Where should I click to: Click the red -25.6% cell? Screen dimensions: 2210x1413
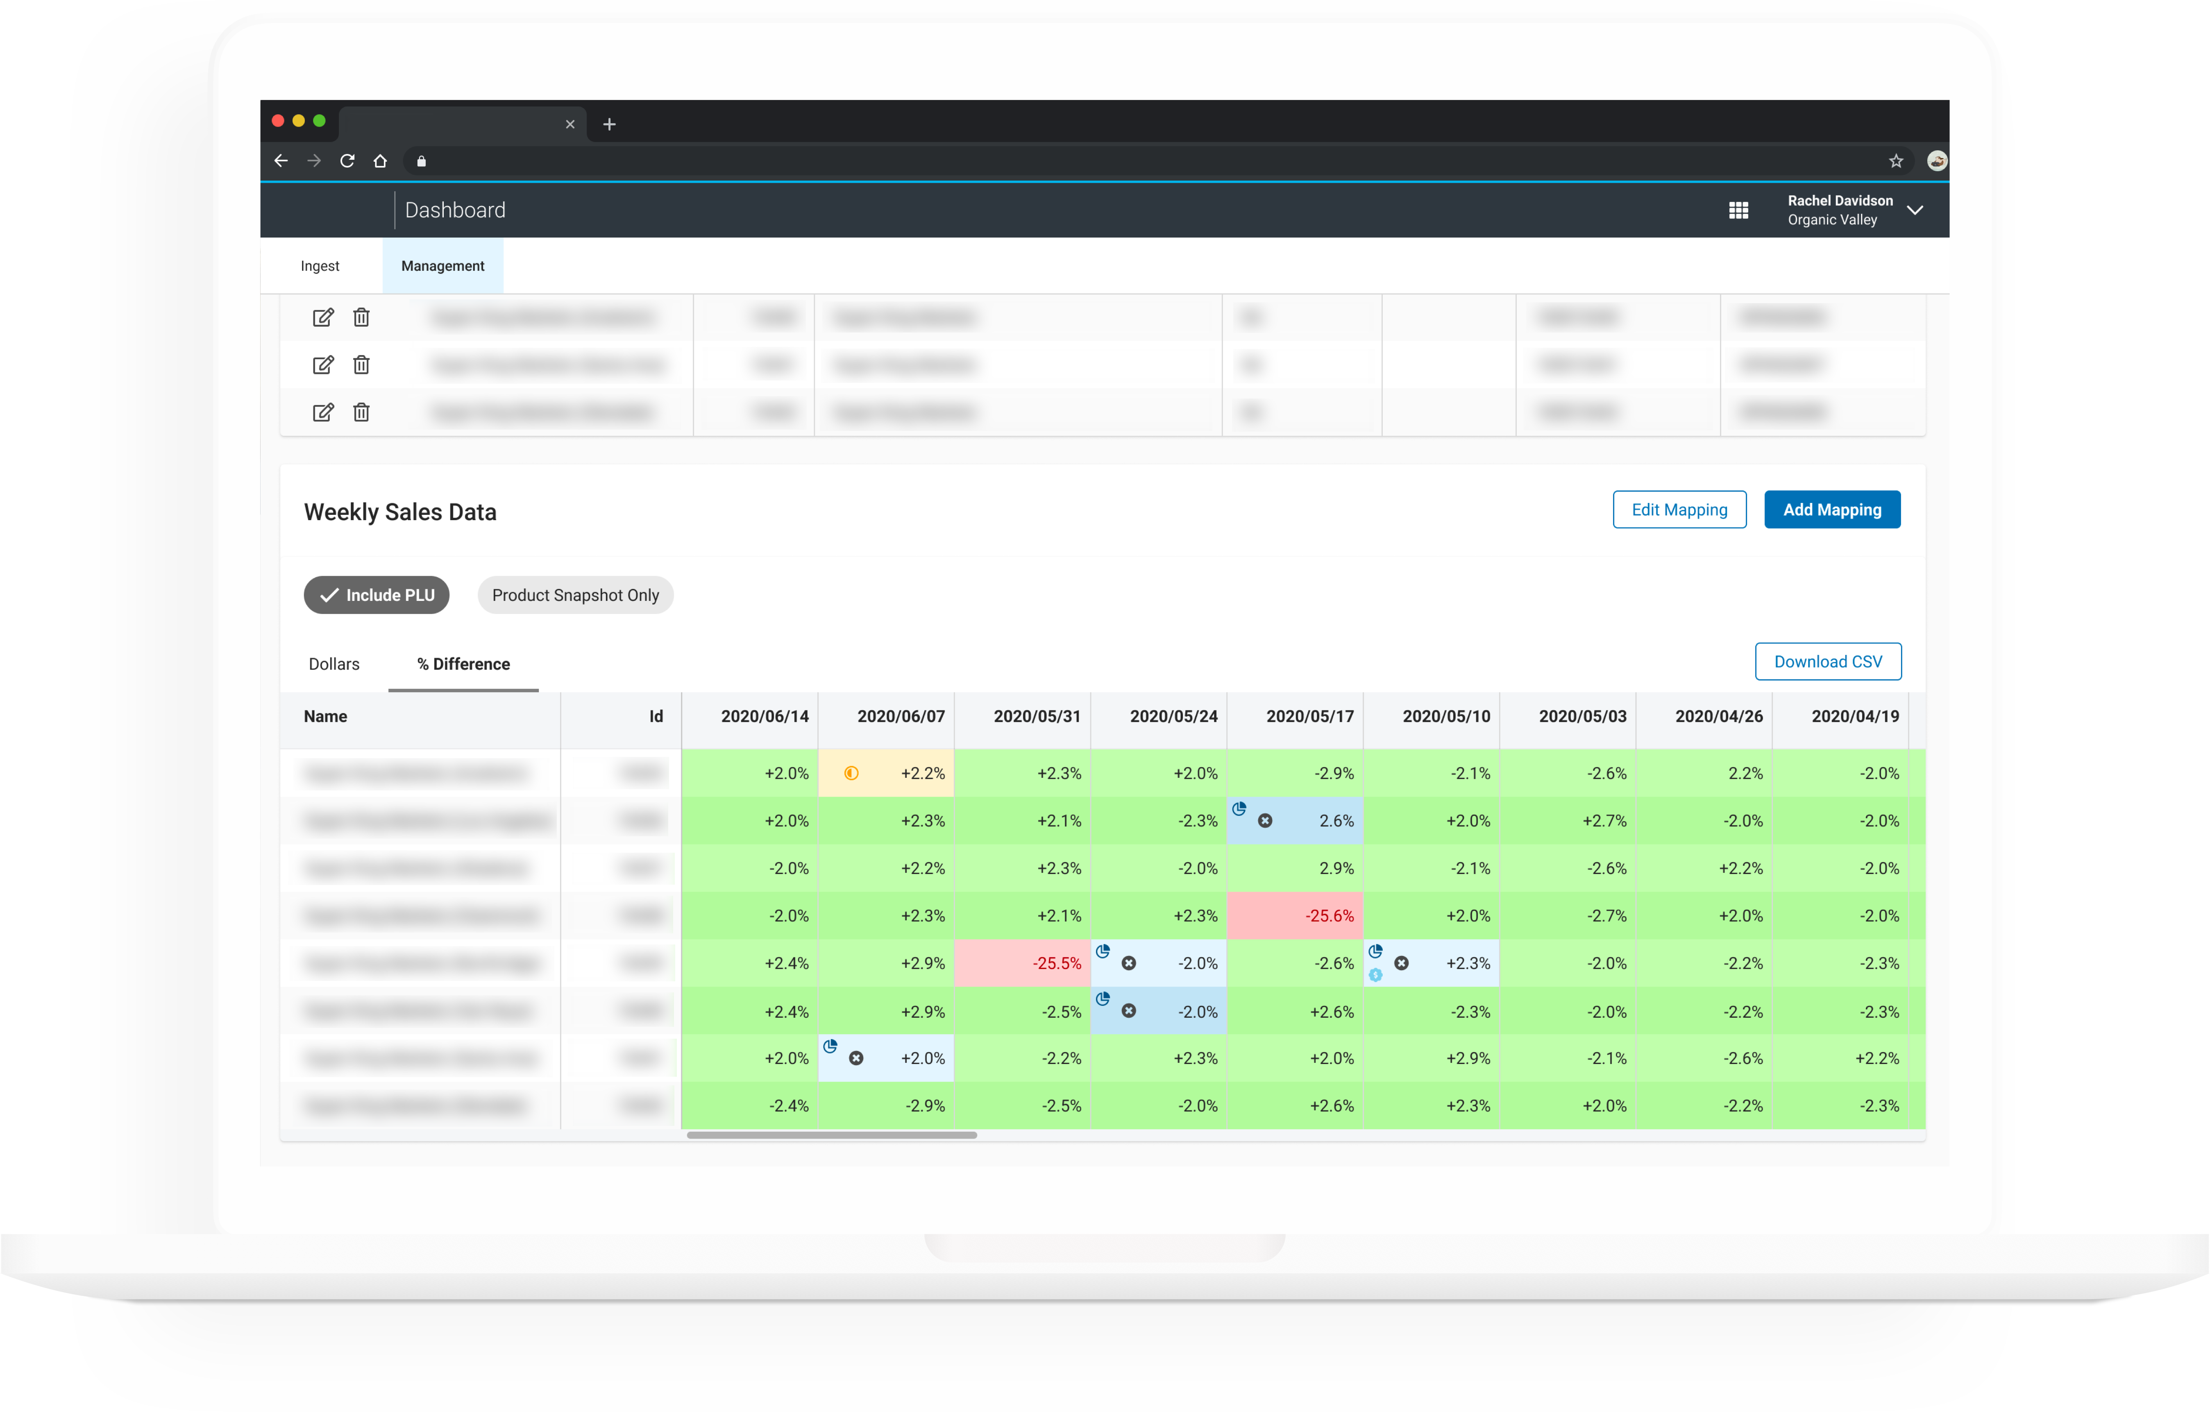1295,916
